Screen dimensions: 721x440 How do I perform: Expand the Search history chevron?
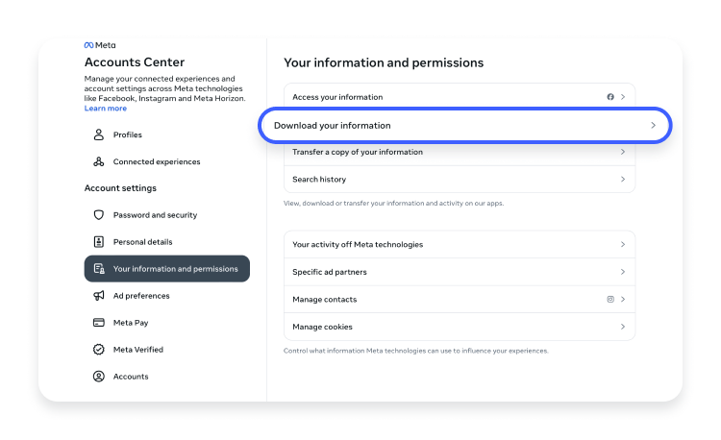pyautogui.click(x=623, y=179)
